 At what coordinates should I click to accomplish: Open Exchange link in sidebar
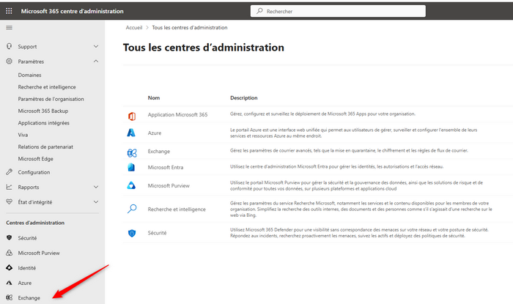[29, 298]
